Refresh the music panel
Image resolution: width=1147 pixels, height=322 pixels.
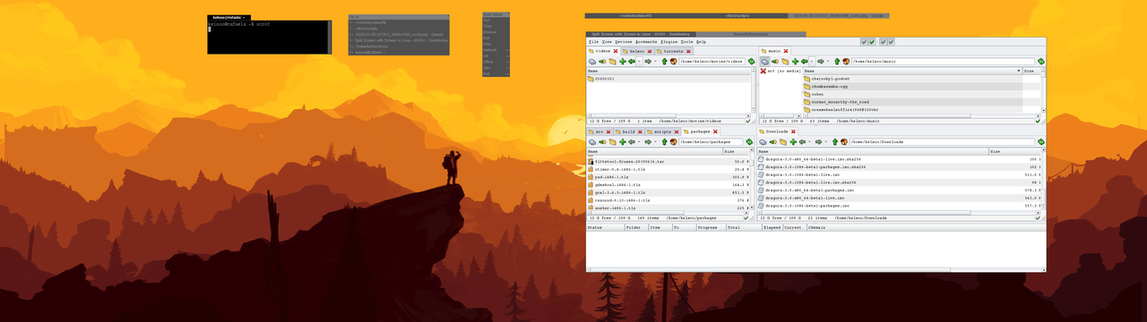1041,62
